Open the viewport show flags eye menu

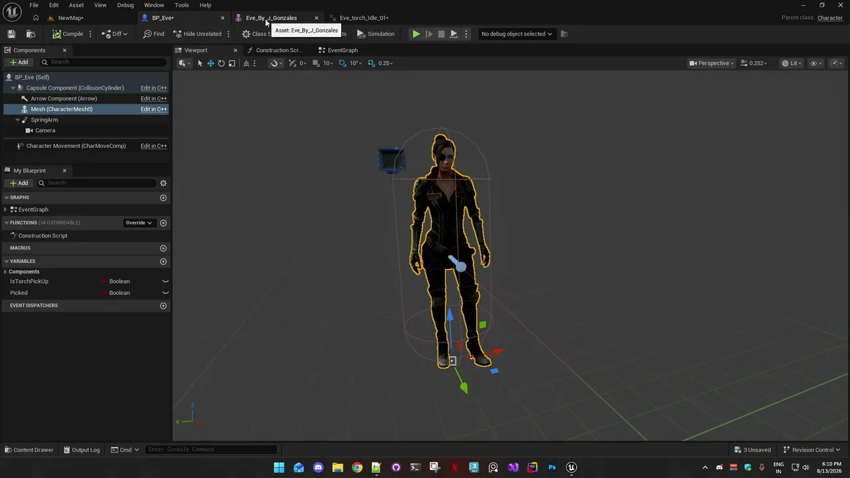pos(814,63)
